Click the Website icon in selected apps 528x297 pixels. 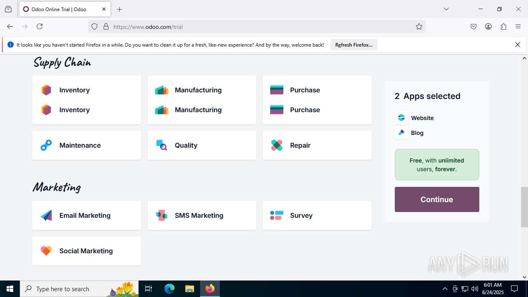[x=401, y=118]
